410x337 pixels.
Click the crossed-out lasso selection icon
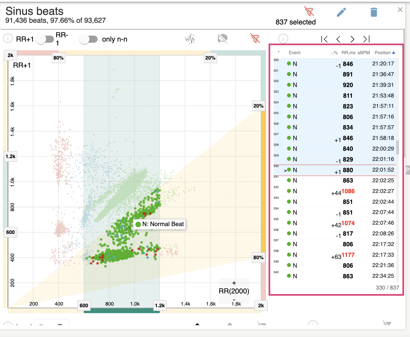(222, 39)
